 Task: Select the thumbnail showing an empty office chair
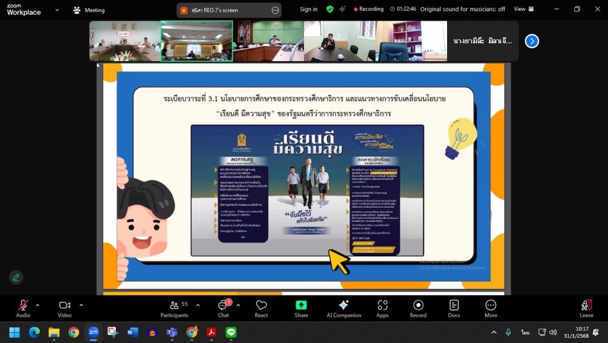(x=411, y=41)
